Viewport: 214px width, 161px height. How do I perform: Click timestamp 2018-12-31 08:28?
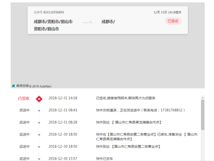click(63, 122)
